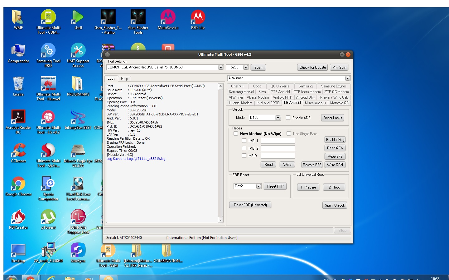This screenshot has height=280, width=449.
Task: Launch Ultimate Multi Tool - LG shortcut
Action: pyautogui.click(x=48, y=122)
